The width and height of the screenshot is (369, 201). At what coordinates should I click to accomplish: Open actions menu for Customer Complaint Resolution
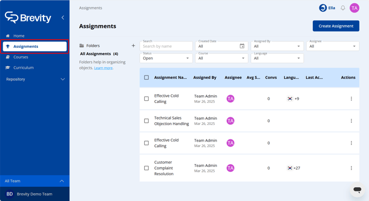click(351, 168)
